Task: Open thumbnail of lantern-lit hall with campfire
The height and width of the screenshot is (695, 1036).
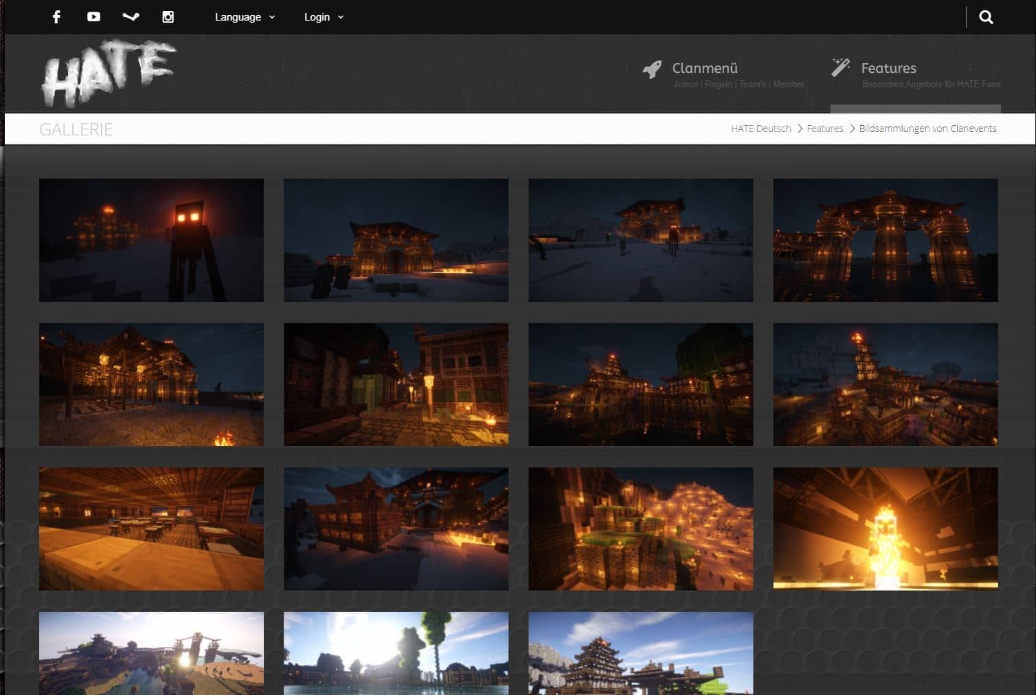Action: (151, 384)
